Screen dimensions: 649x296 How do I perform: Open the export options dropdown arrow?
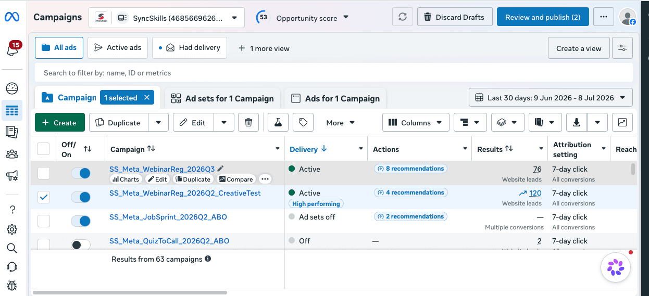tap(597, 123)
